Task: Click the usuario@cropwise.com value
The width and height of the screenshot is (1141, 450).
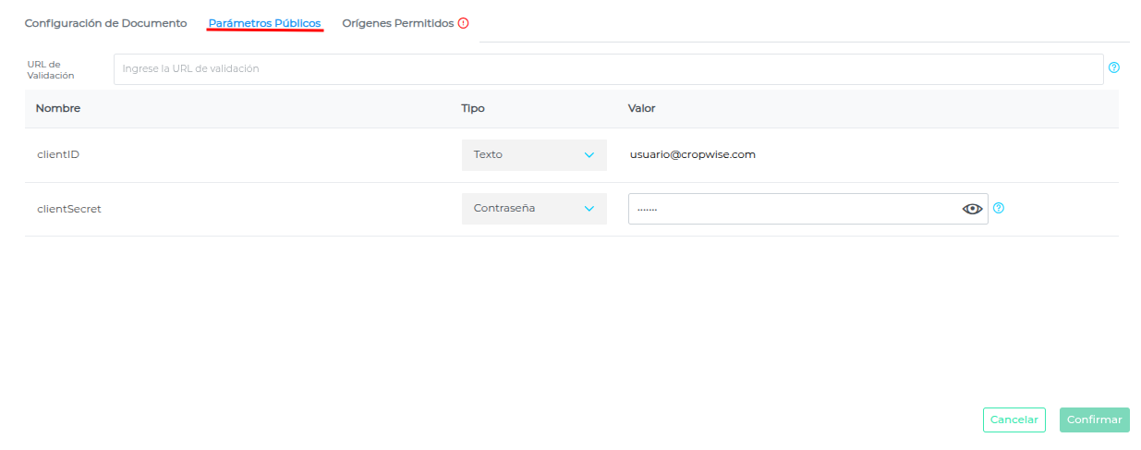Action: 692,154
